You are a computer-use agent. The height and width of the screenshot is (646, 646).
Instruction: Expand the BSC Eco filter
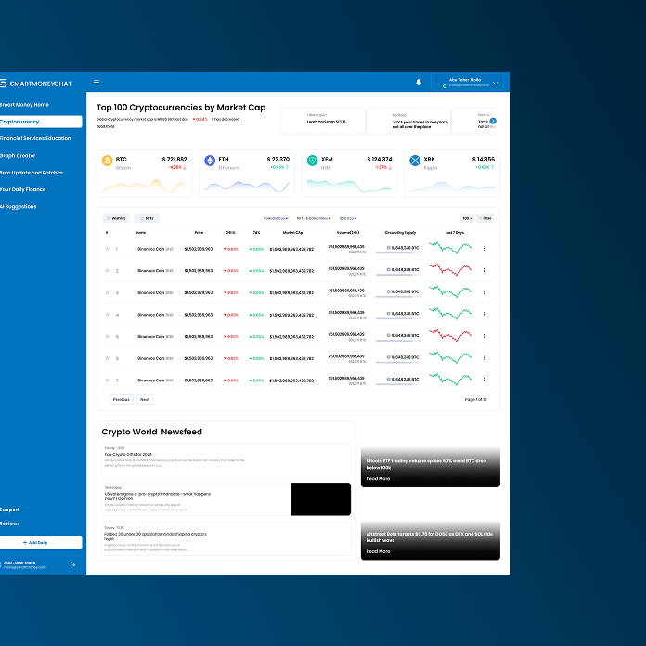point(348,218)
